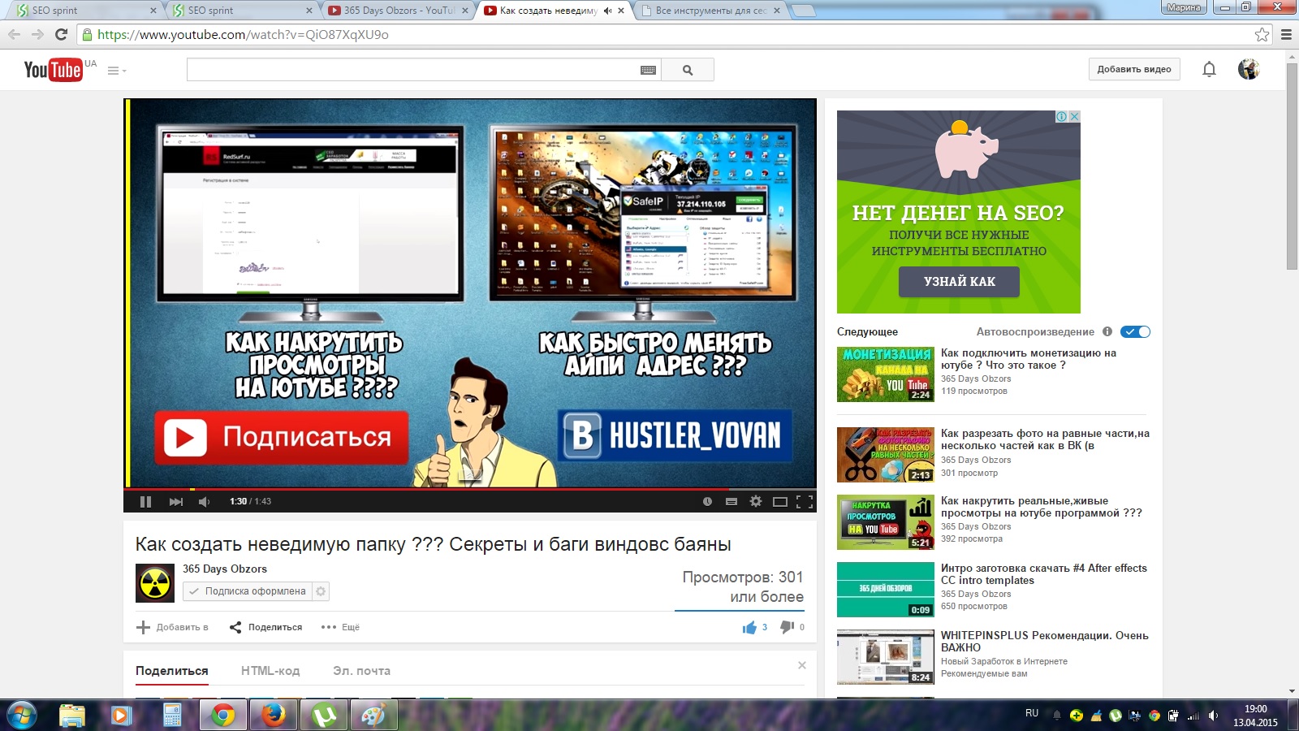Open the 365 Days Obzors channel link
Screen dimensions: 1299x731
pos(225,569)
